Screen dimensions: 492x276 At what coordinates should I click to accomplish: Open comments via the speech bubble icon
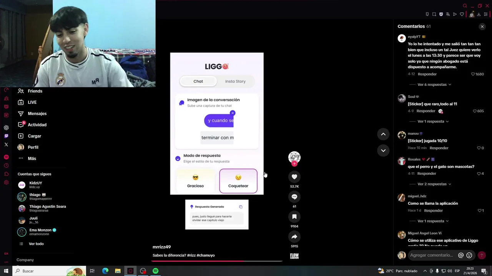coord(294,197)
